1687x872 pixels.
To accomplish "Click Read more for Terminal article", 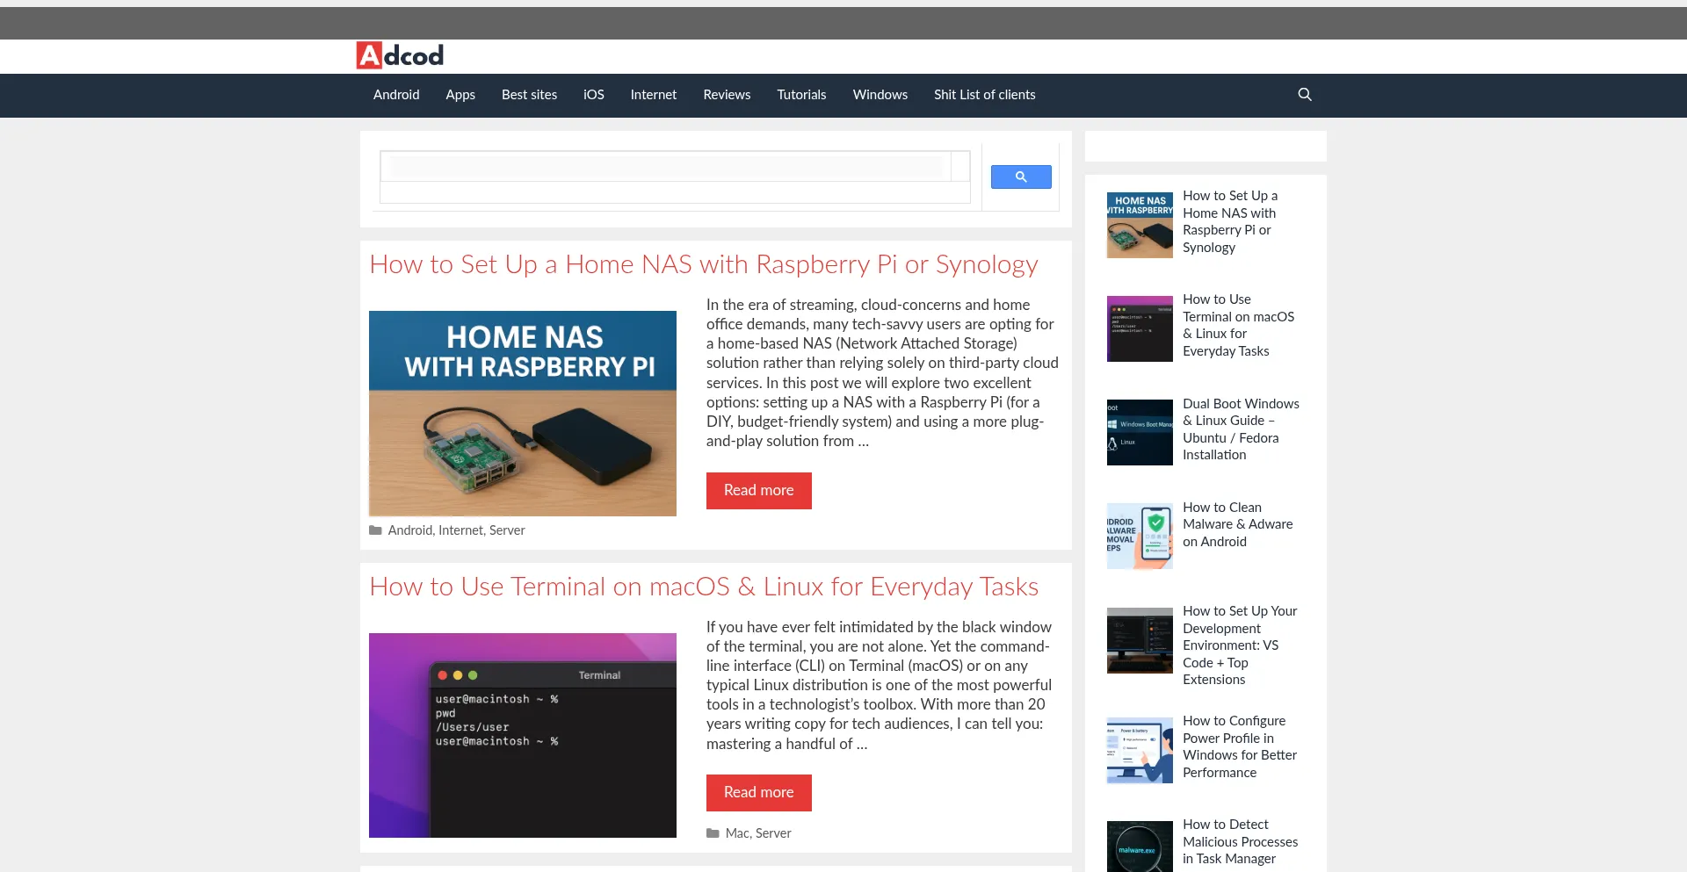I will coord(758,793).
